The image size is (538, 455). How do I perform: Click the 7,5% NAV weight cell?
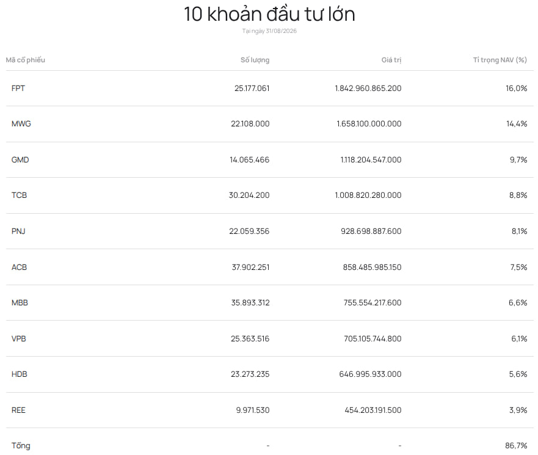(519, 267)
